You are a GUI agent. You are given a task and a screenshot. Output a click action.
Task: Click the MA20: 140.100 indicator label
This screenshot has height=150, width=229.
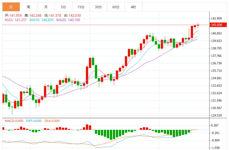[68, 20]
